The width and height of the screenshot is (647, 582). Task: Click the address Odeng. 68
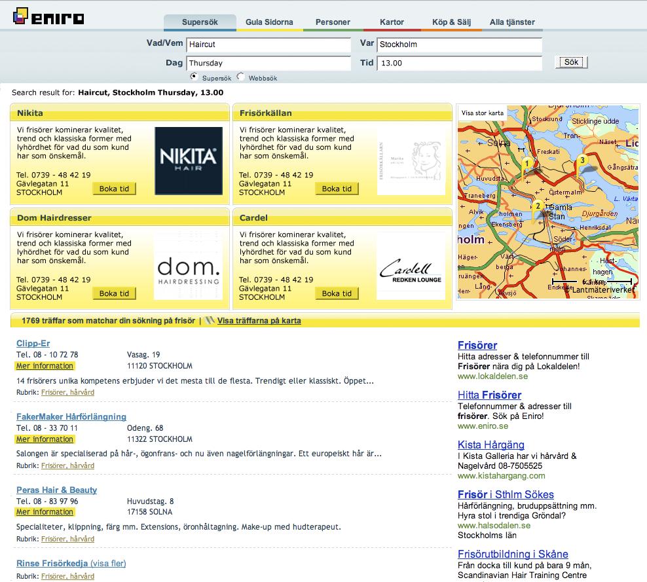point(145,428)
